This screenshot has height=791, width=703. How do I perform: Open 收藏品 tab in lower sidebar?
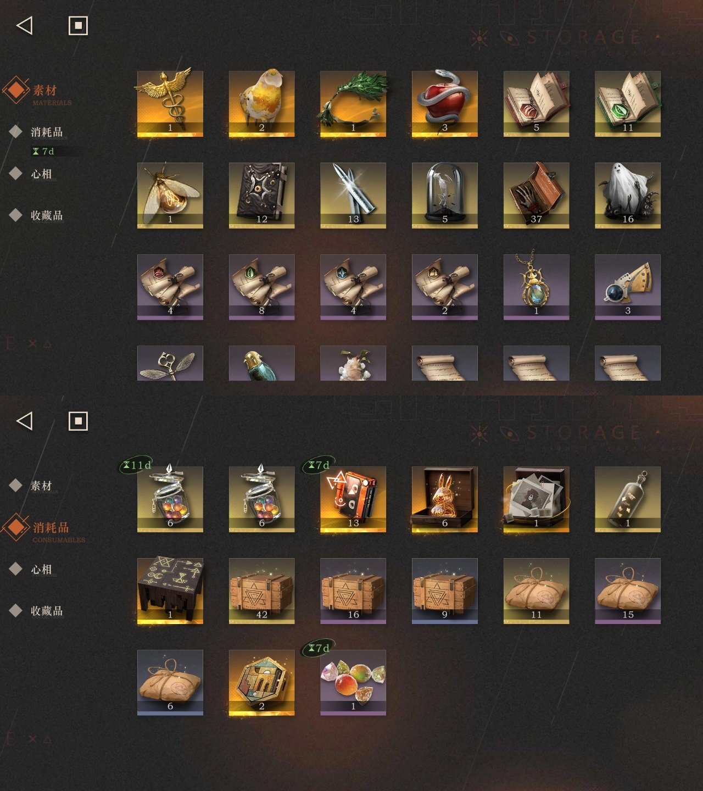47,611
